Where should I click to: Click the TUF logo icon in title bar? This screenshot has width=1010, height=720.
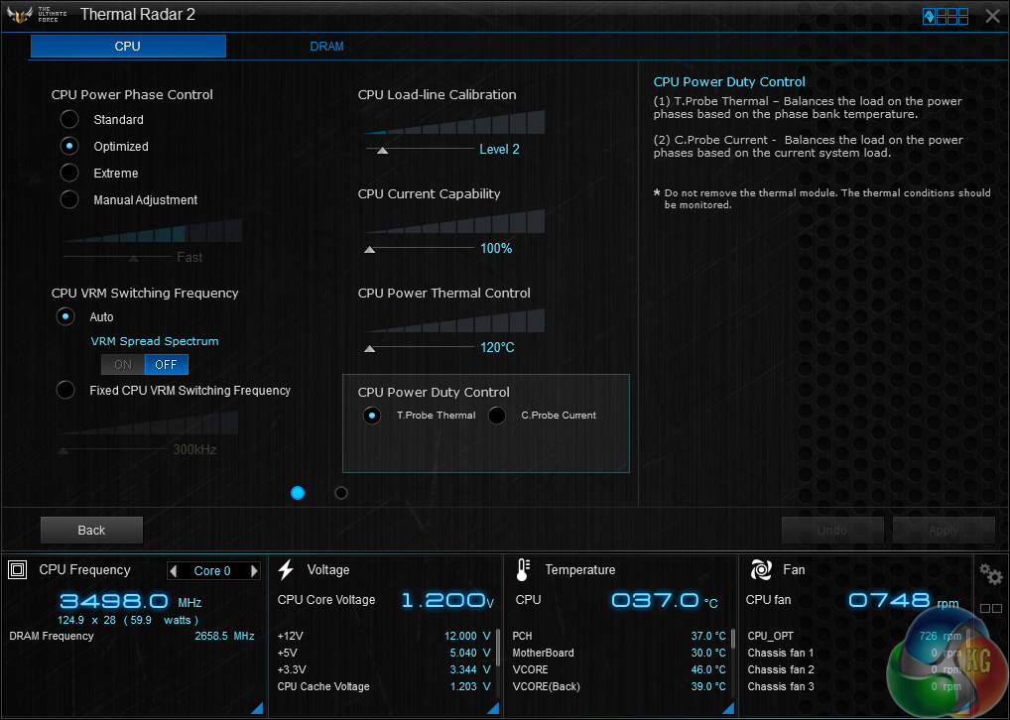(19, 14)
